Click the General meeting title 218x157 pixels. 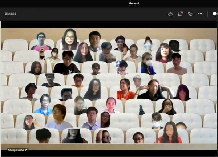pyautogui.click(x=134, y=3)
